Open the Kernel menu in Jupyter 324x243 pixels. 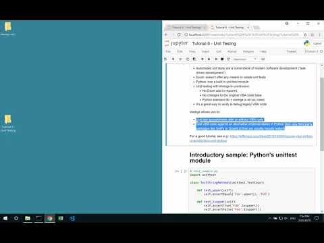[232, 51]
